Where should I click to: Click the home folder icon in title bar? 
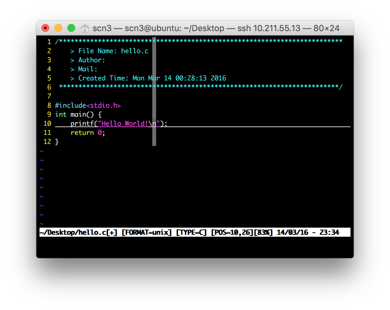[x=85, y=28]
